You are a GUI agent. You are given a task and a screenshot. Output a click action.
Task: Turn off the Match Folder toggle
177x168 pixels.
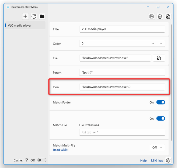pos(161,102)
